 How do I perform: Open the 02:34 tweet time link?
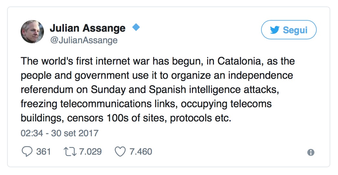coord(31,133)
